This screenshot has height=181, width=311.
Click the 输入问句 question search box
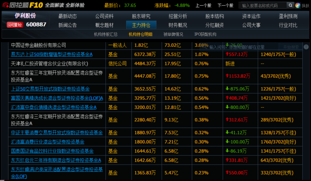239,47
